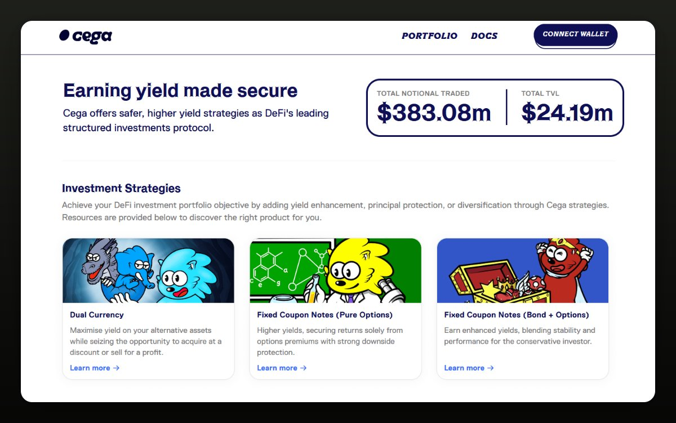
Task: Open Learn more under Bond + Options card
Action: 468,368
